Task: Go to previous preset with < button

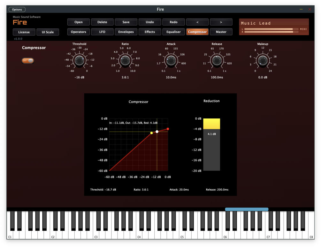Action: pyautogui.click(x=197, y=22)
